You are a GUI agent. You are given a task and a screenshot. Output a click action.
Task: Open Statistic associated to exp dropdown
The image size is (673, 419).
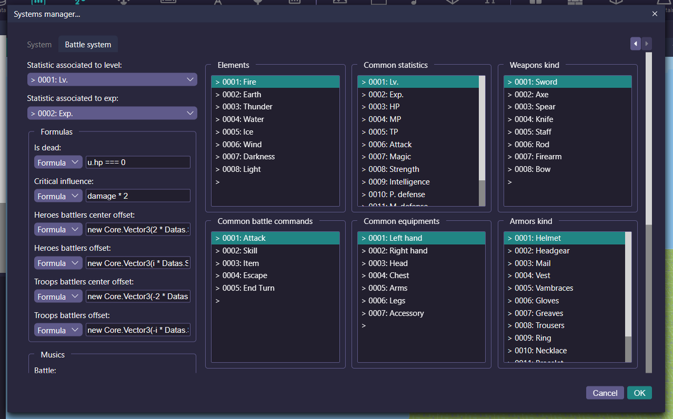coord(112,113)
